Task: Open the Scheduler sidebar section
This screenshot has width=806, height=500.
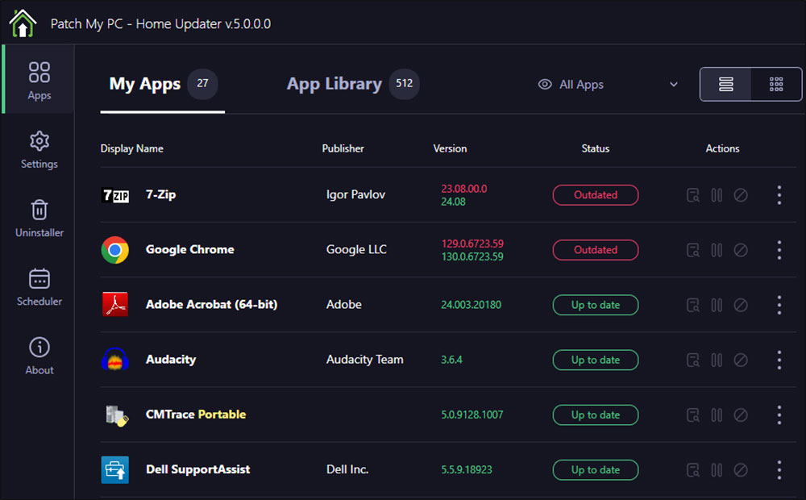Action: click(39, 288)
